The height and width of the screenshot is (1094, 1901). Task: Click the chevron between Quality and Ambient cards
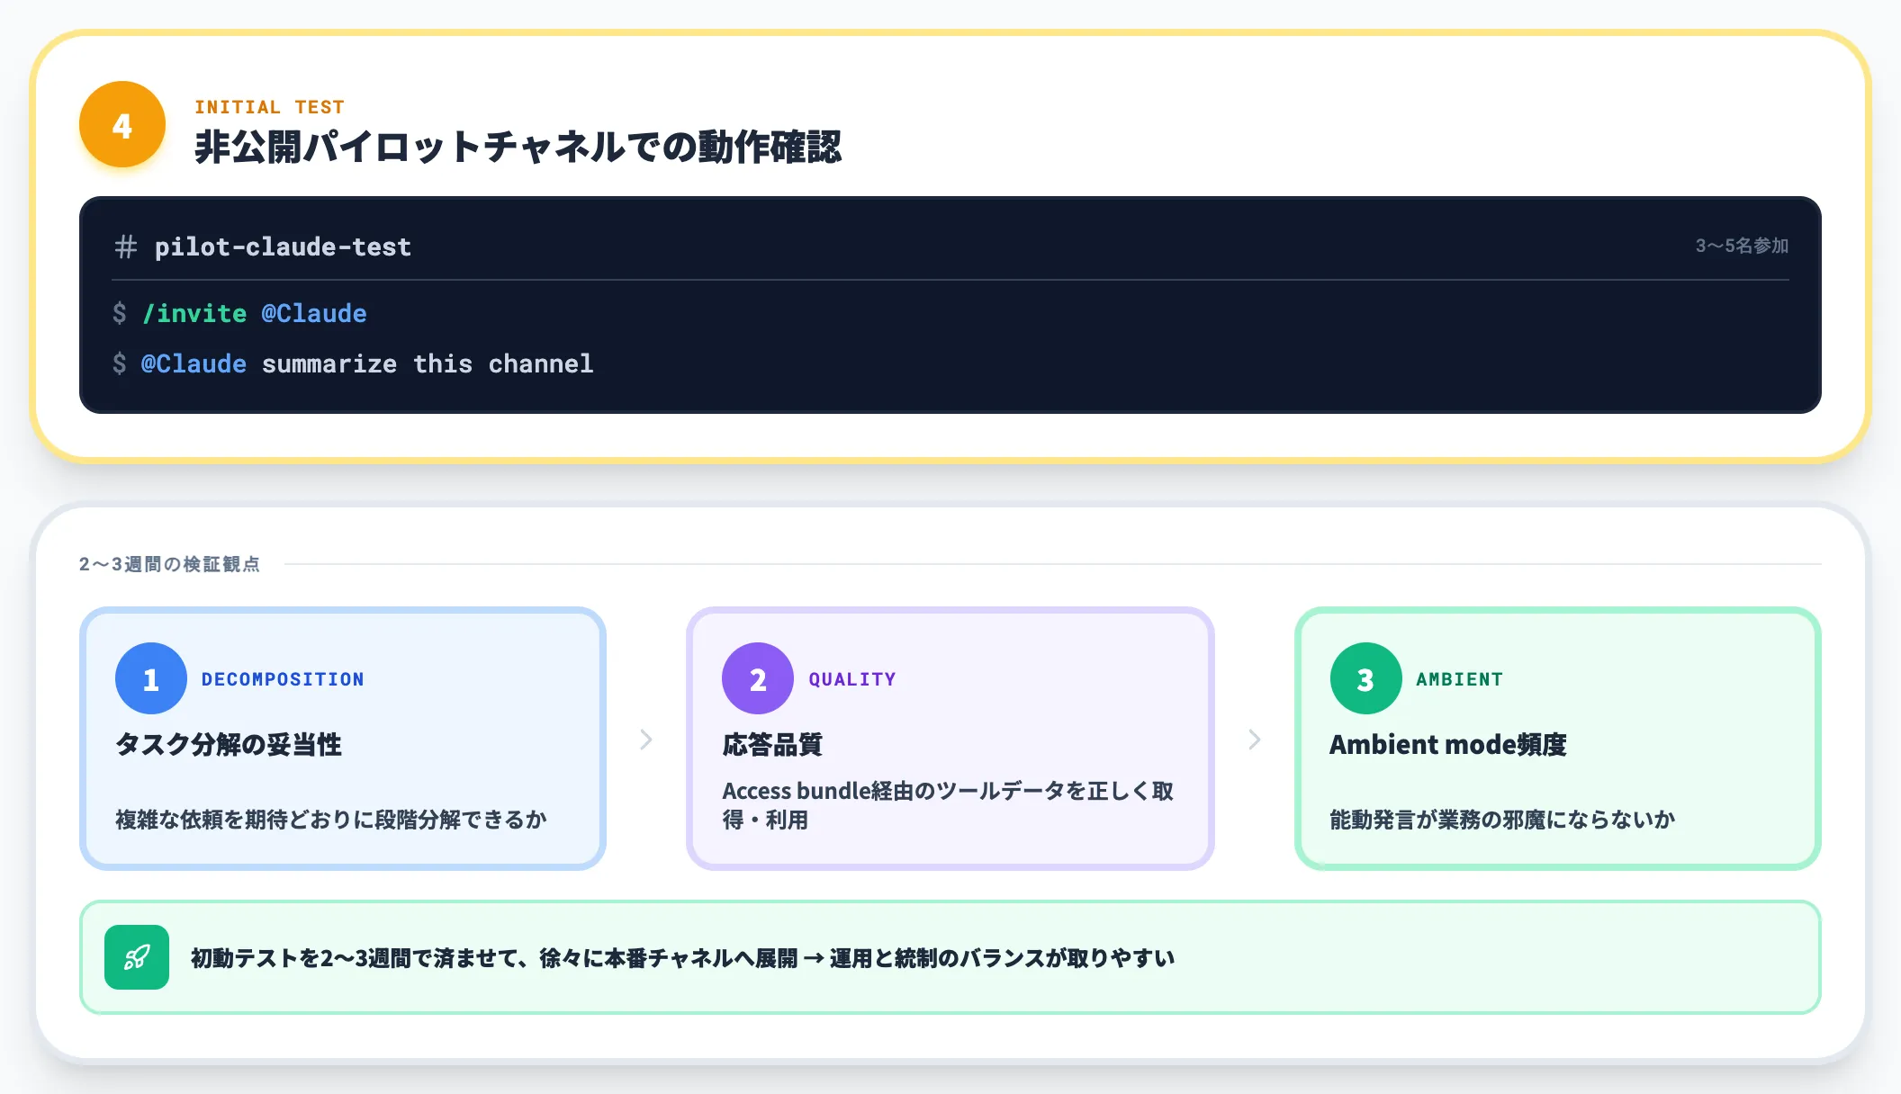pos(1255,740)
